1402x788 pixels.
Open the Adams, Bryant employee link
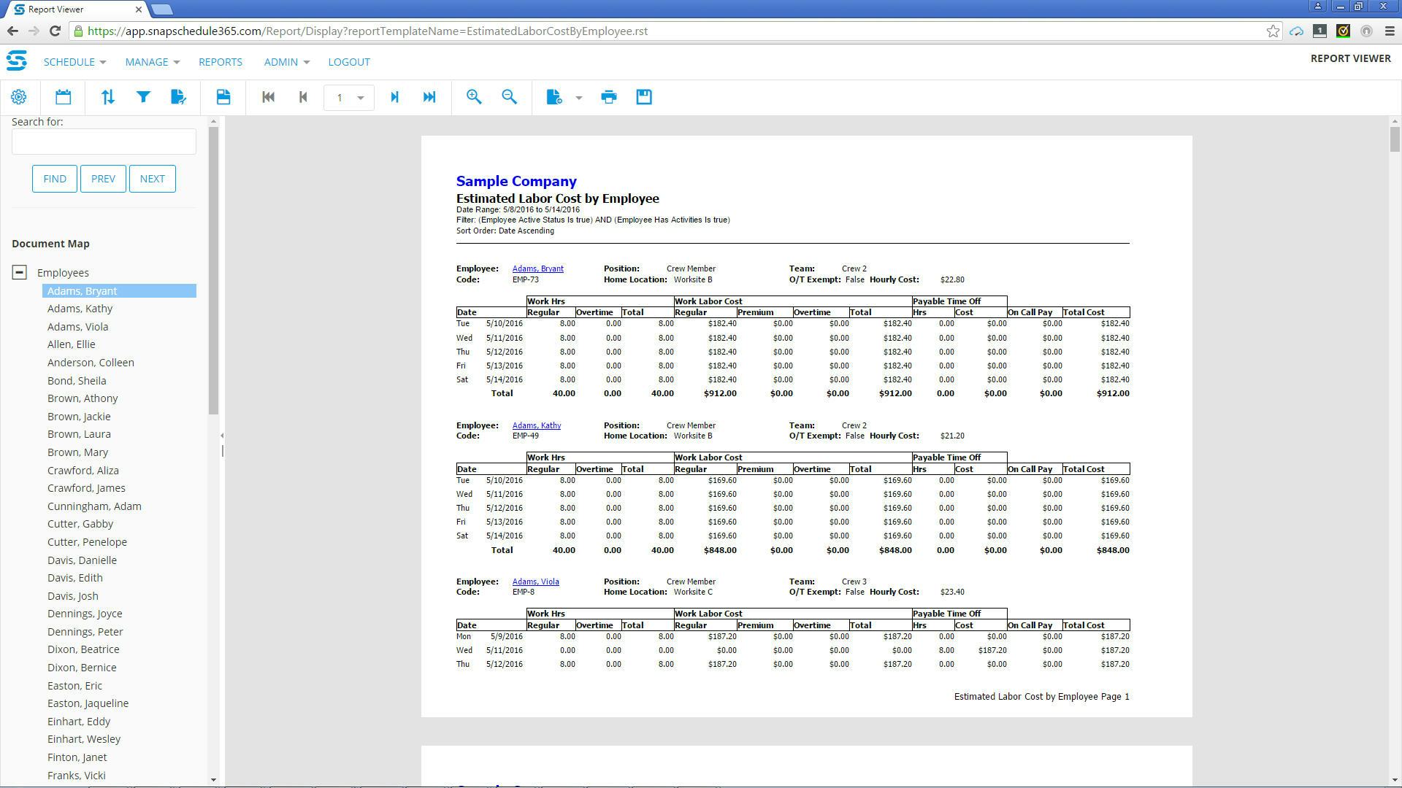coord(538,269)
